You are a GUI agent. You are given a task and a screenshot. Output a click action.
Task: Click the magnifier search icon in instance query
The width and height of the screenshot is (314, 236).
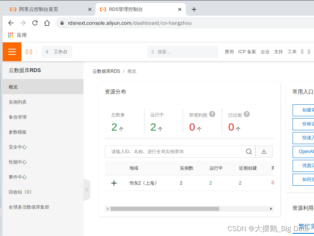(x=249, y=152)
